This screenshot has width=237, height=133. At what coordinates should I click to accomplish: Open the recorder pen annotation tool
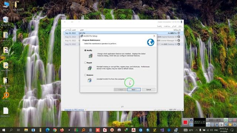(x=226, y=125)
